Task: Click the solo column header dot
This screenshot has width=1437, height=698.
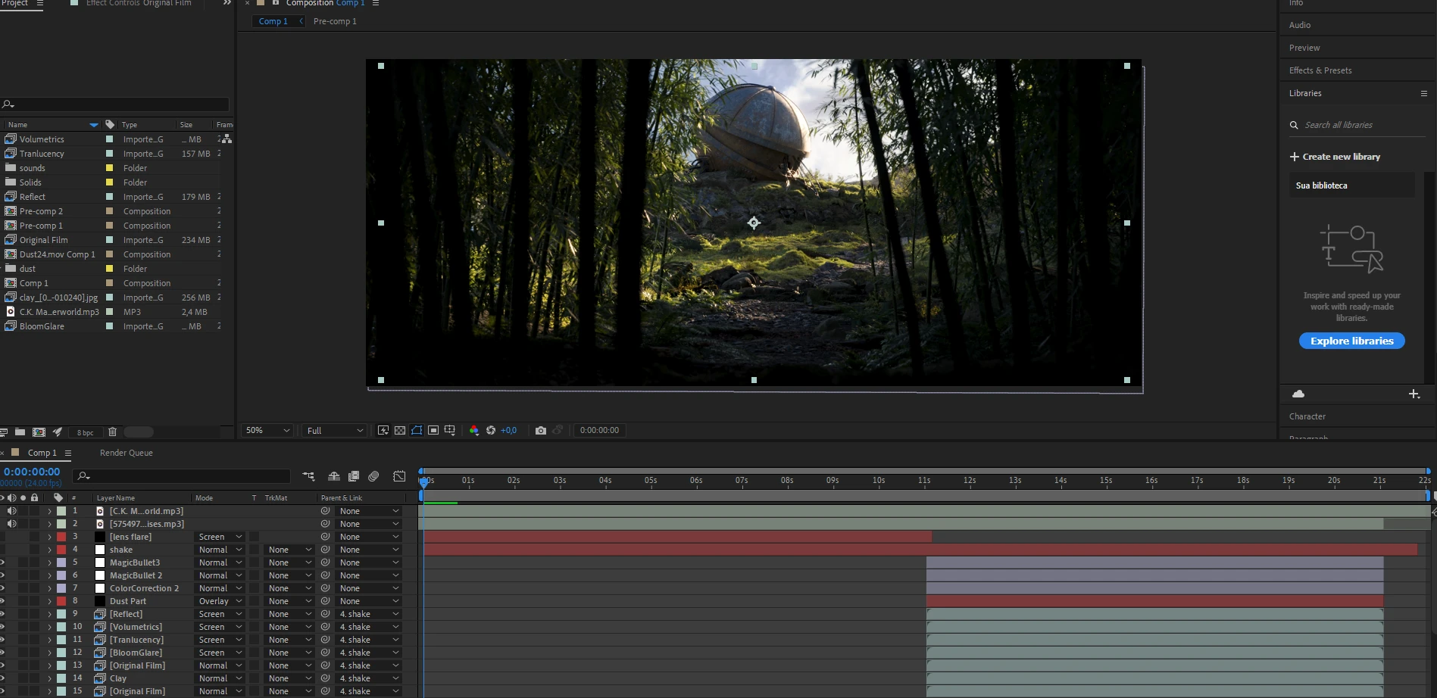Action: (23, 497)
